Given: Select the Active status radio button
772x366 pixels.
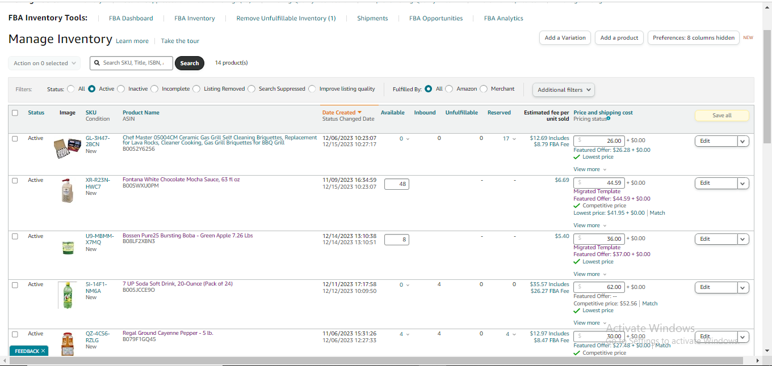Looking at the screenshot, I should tap(92, 89).
